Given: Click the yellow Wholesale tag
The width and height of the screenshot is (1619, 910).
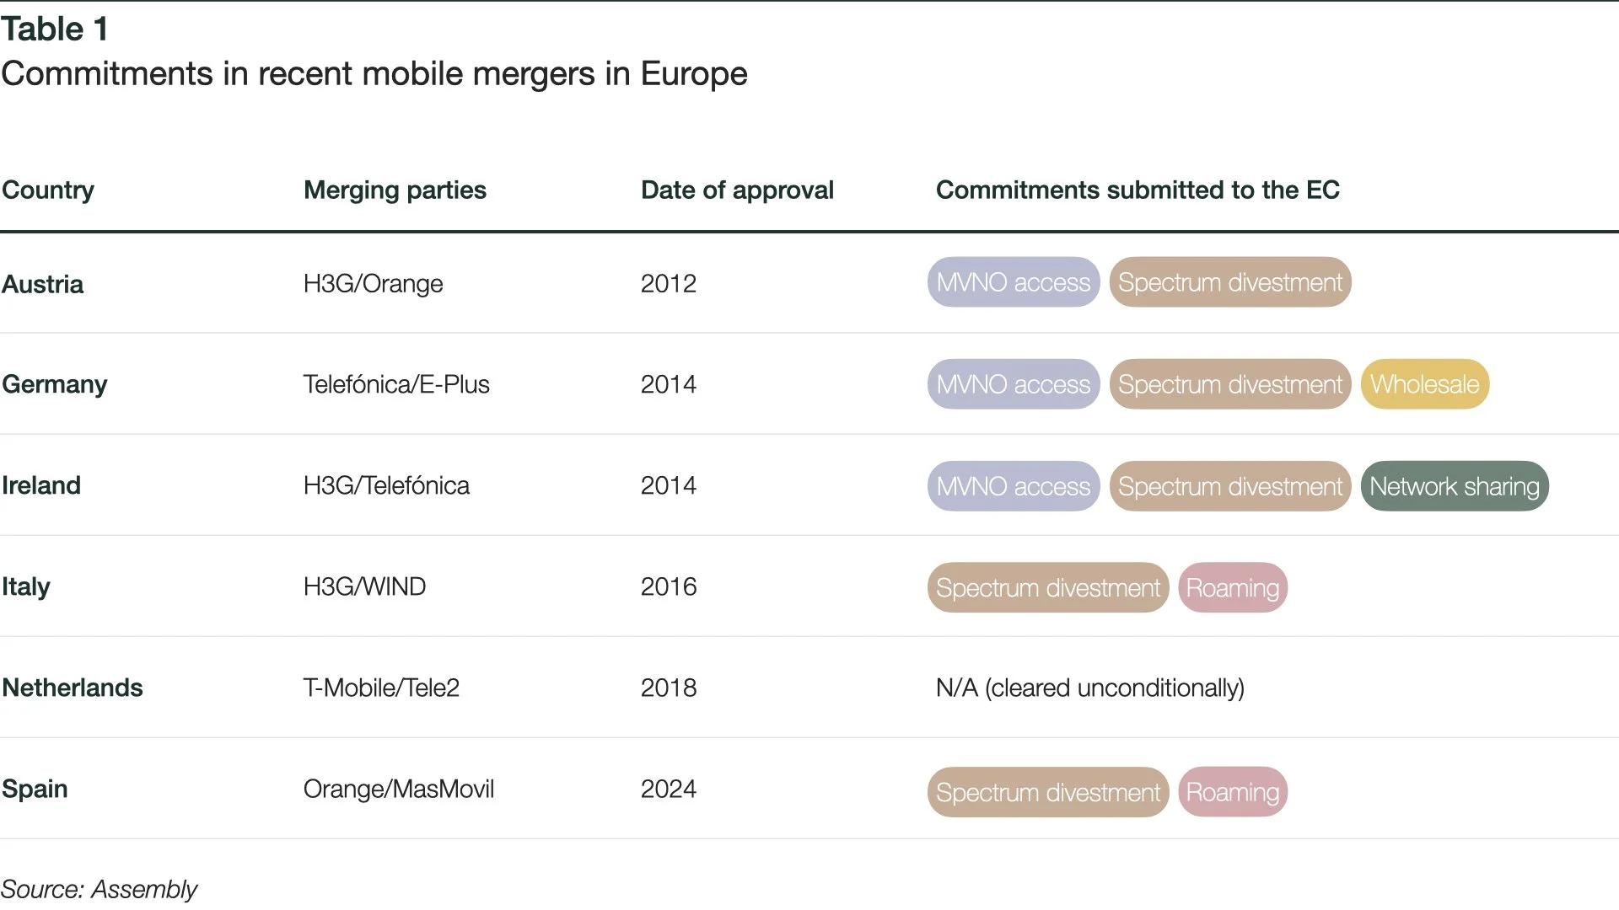Looking at the screenshot, I should [1425, 384].
